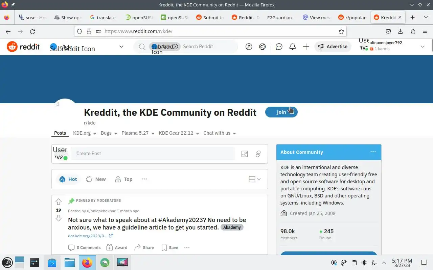Bookmark this page with star icon

point(341,31)
